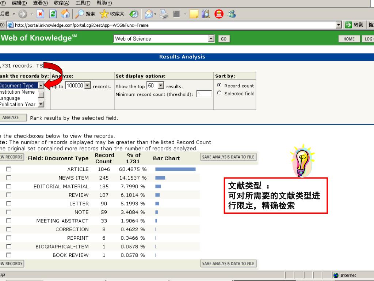Click the top VIEW RECORDS button
This screenshot has width=374, height=281.
(x=12, y=157)
